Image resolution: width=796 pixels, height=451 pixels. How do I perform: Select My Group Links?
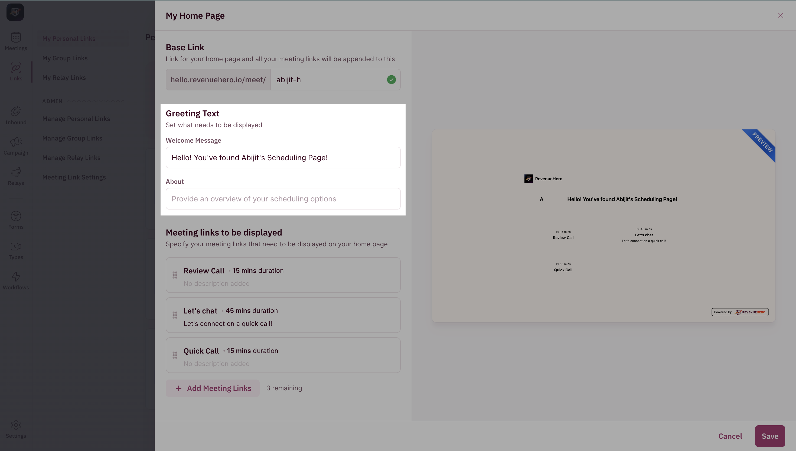(x=65, y=58)
